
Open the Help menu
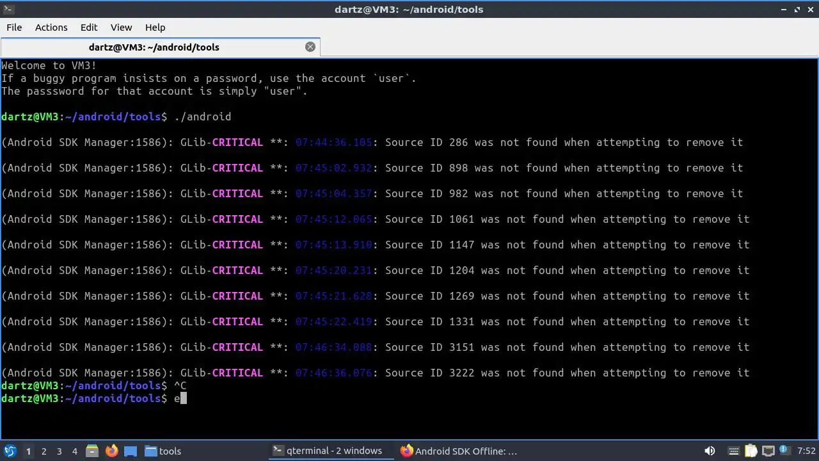click(x=155, y=28)
